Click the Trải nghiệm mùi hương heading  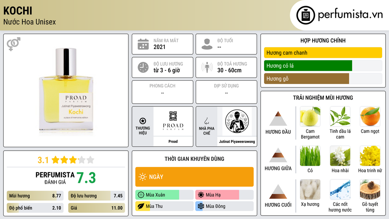click(x=323, y=98)
